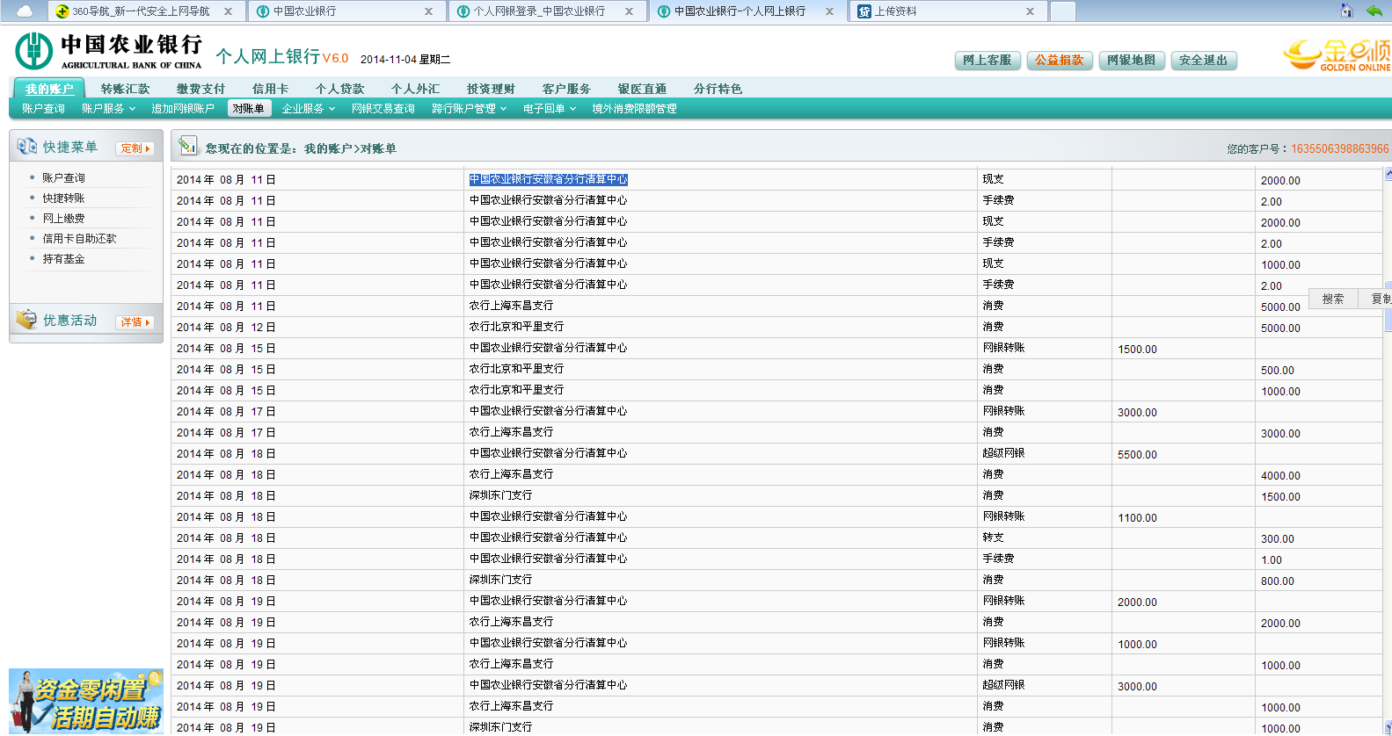The width and height of the screenshot is (1392, 736).
Task: Click the green back arrow icon
Action: (1374, 11)
